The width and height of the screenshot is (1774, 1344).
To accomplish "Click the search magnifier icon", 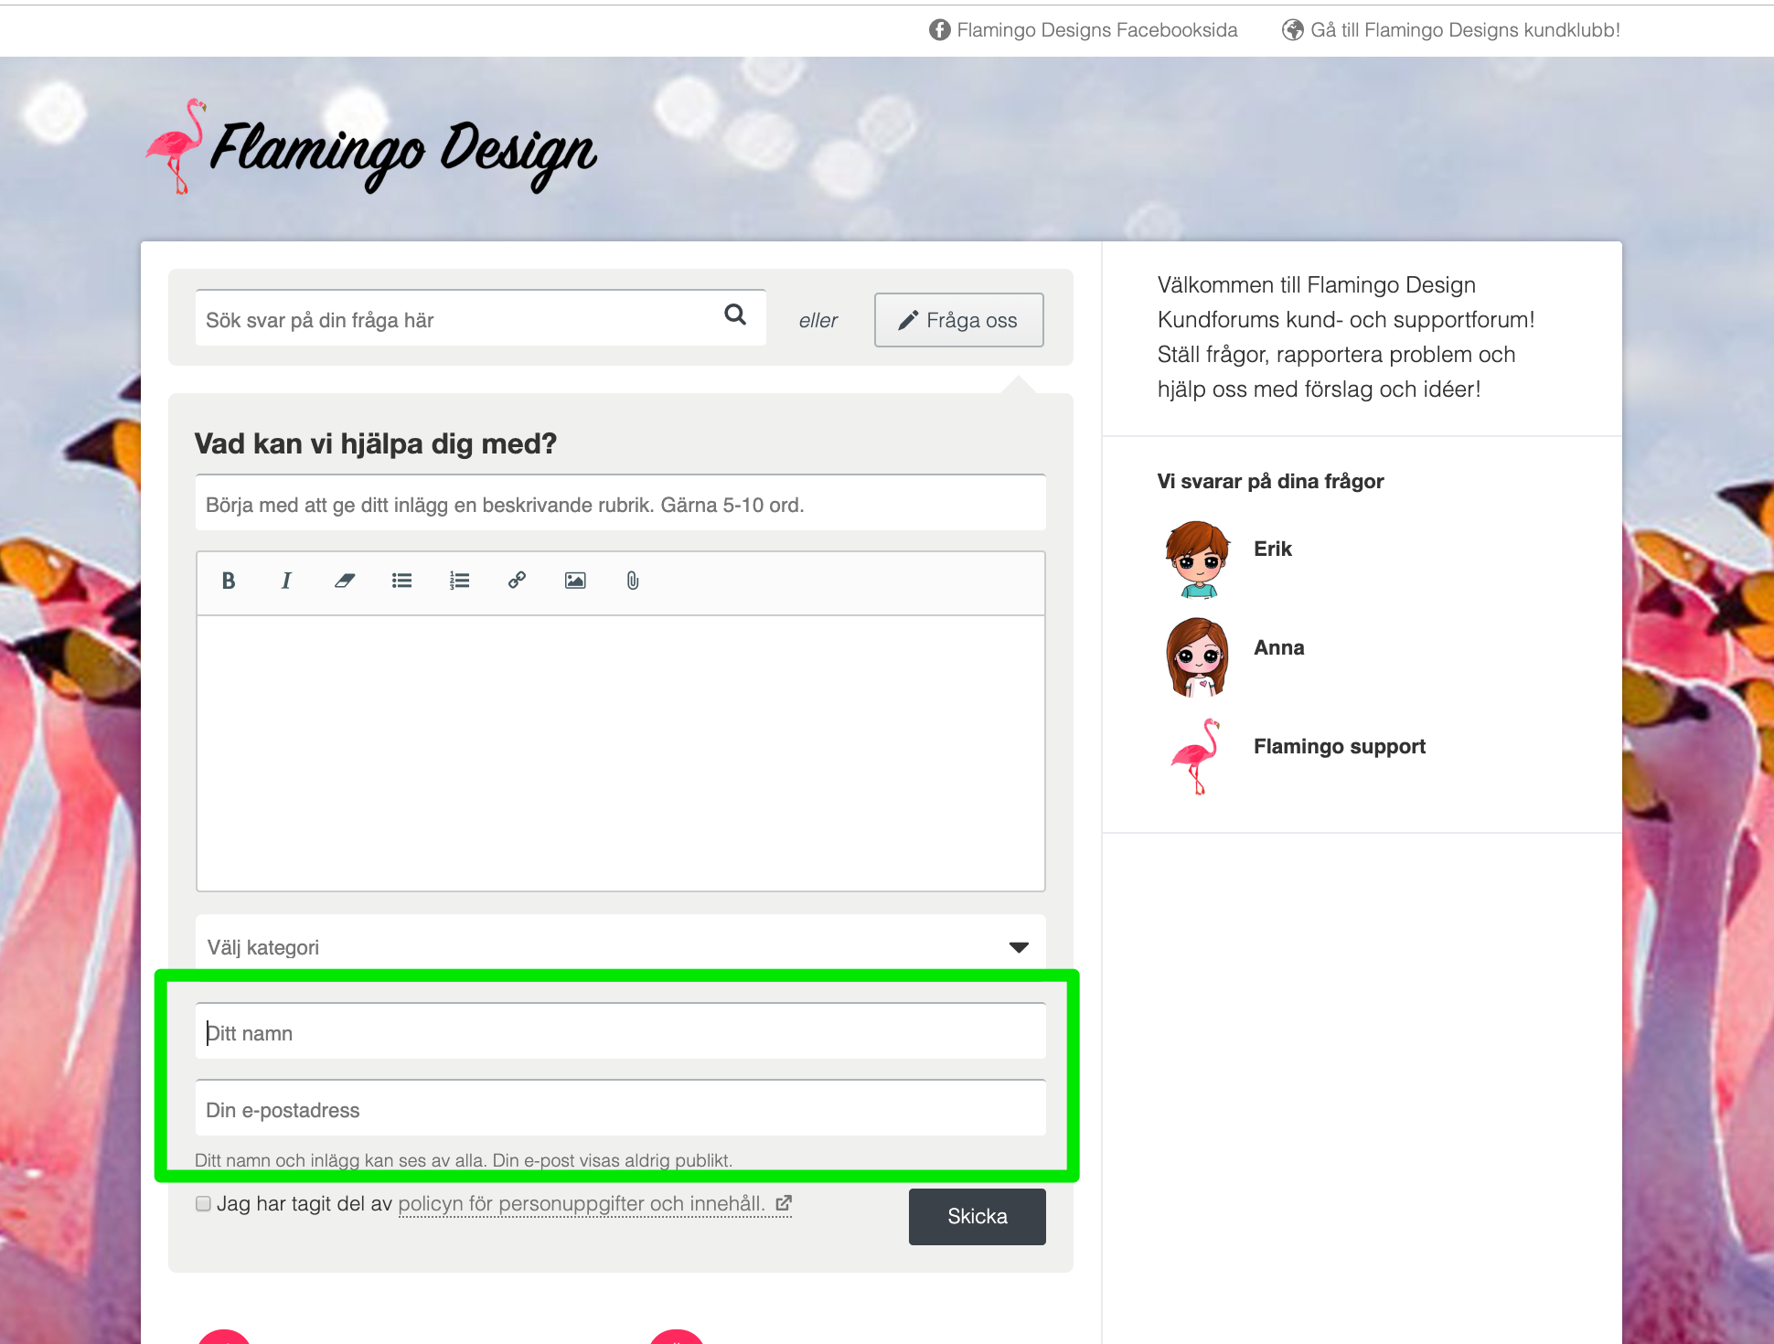I will [735, 315].
